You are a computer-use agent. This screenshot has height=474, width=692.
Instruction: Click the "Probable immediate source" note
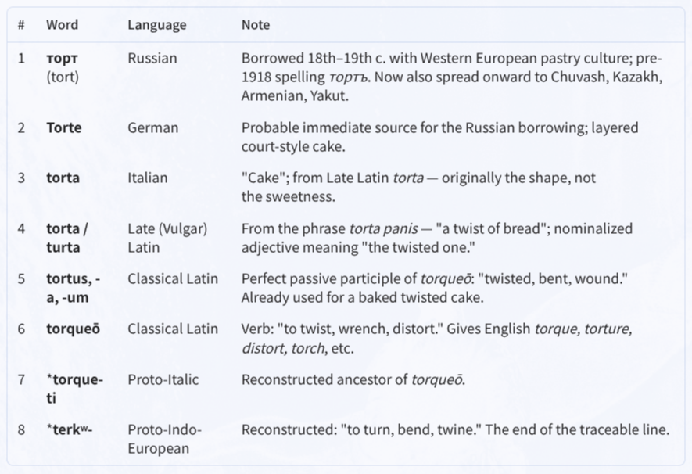[440, 137]
